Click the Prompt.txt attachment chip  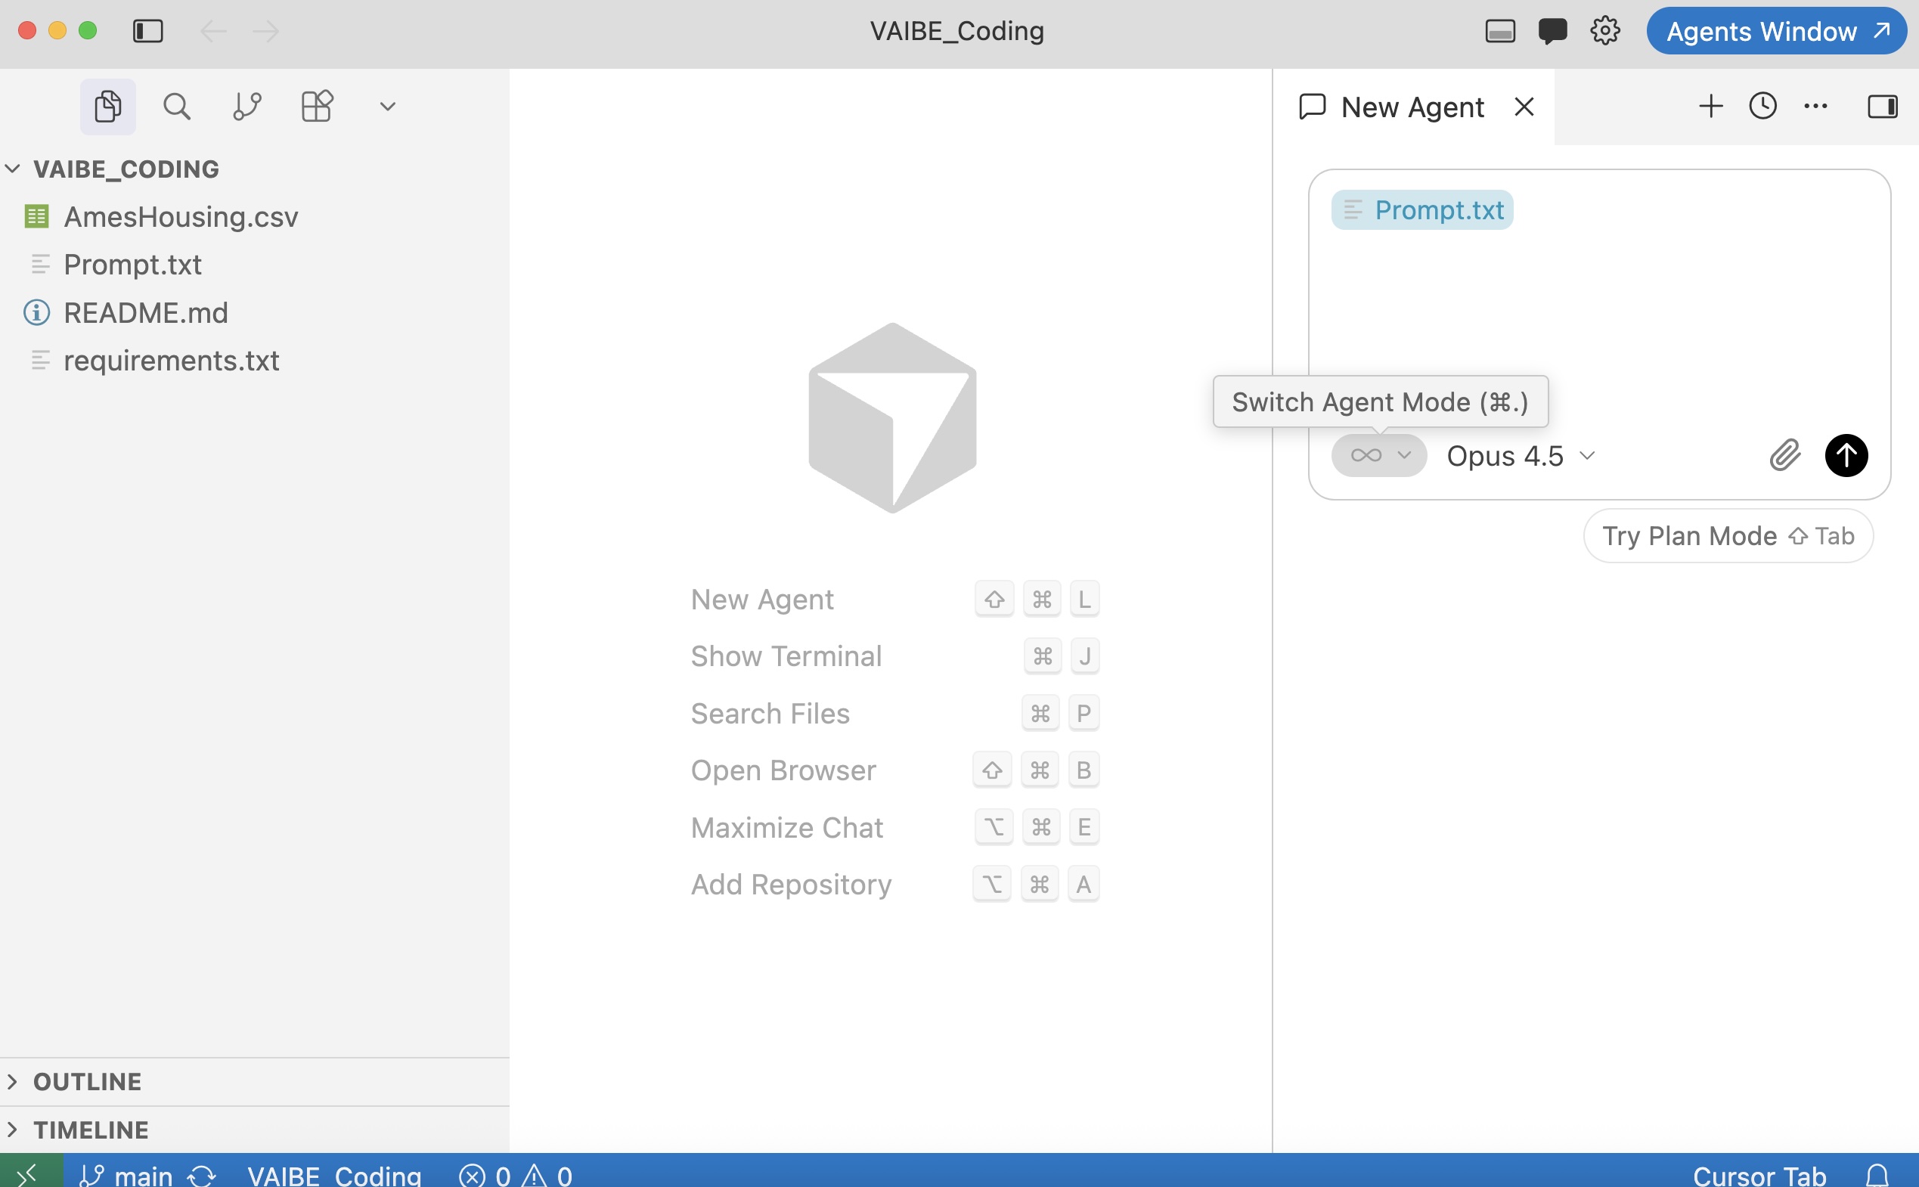click(x=1422, y=209)
